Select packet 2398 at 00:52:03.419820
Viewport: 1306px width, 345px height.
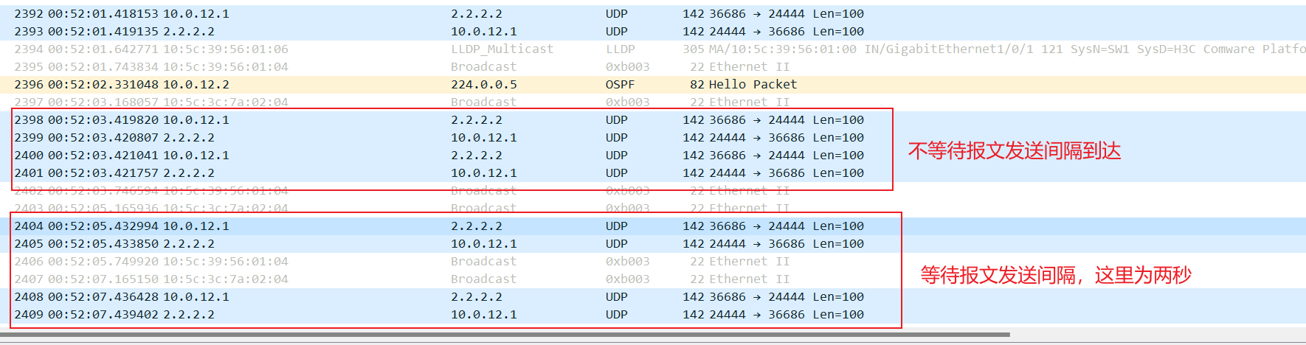click(443, 120)
